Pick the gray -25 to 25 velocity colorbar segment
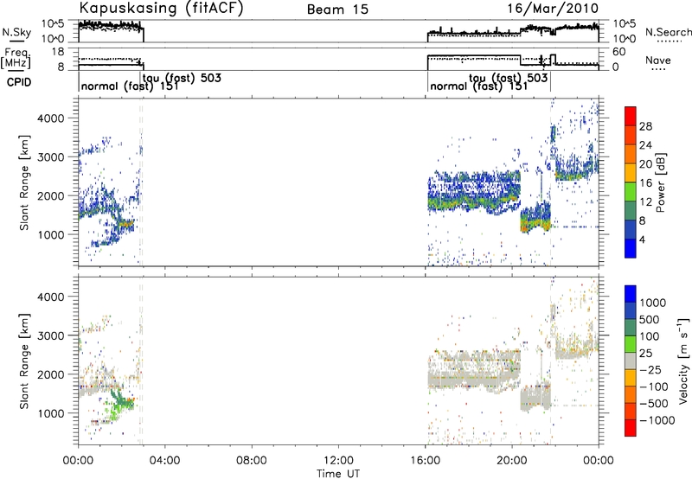The width and height of the screenshot is (692, 479). tap(631, 361)
